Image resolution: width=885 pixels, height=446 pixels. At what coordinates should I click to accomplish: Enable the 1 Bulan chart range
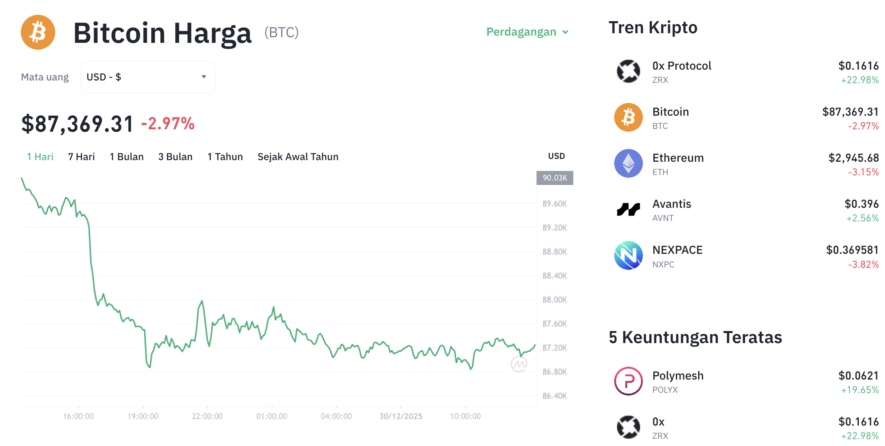pyautogui.click(x=126, y=157)
